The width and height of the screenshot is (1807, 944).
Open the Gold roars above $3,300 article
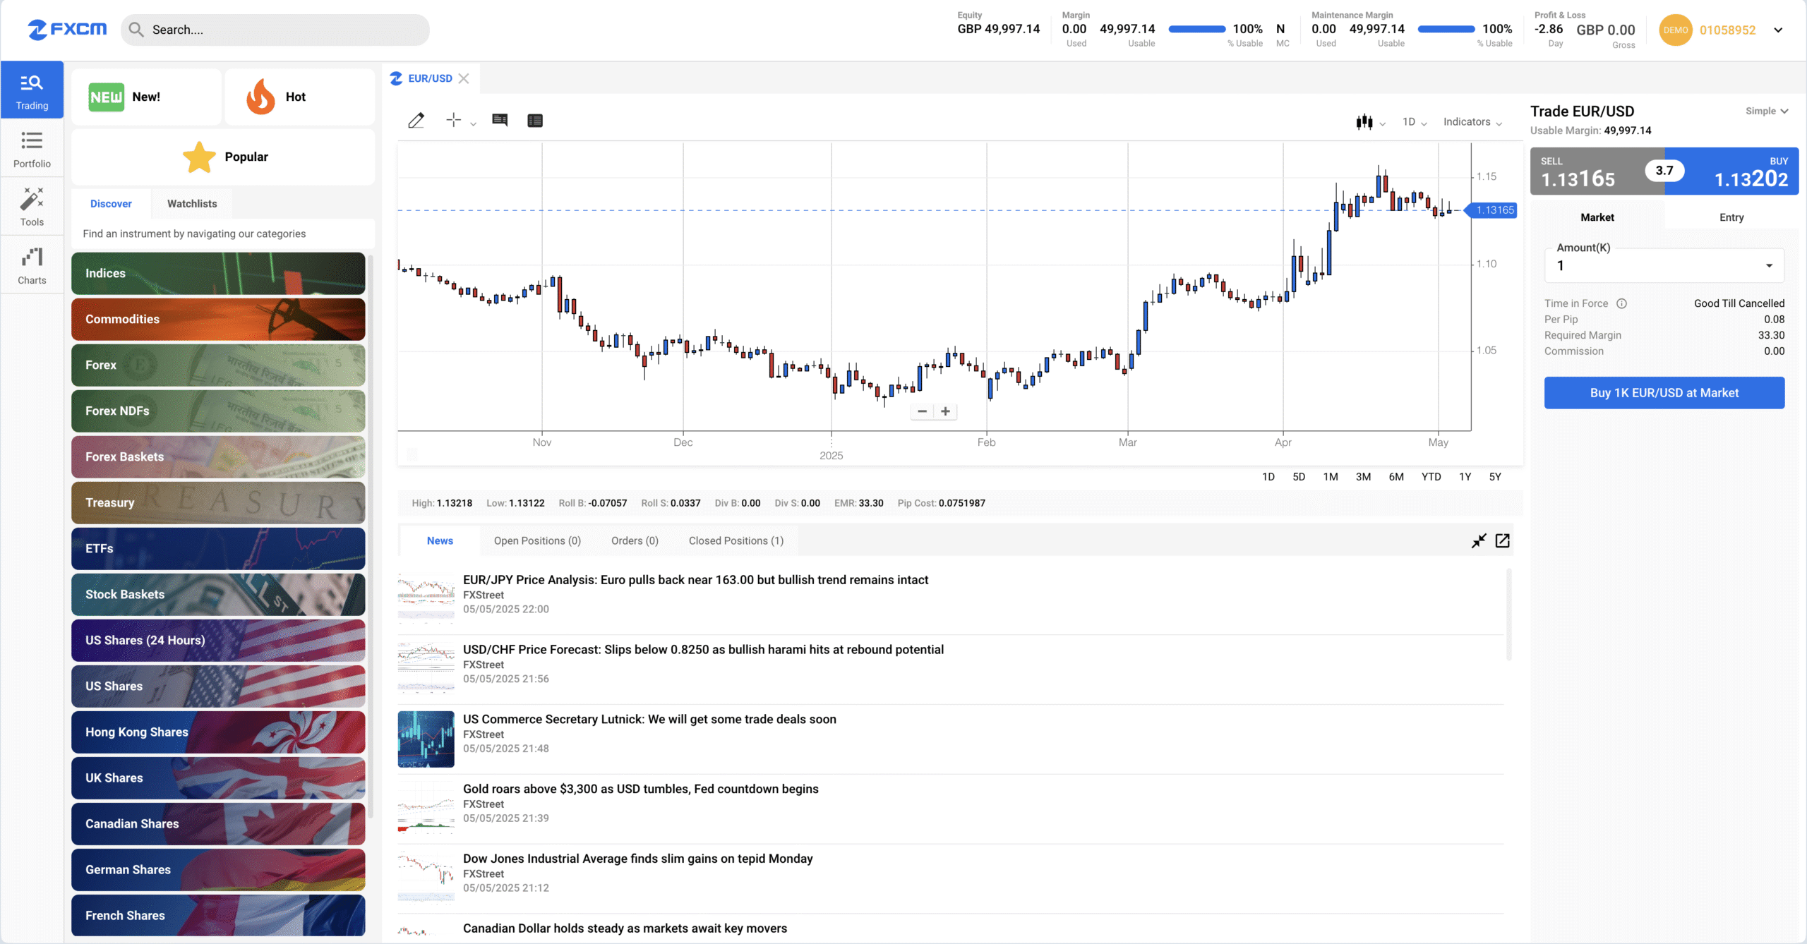pyautogui.click(x=640, y=789)
